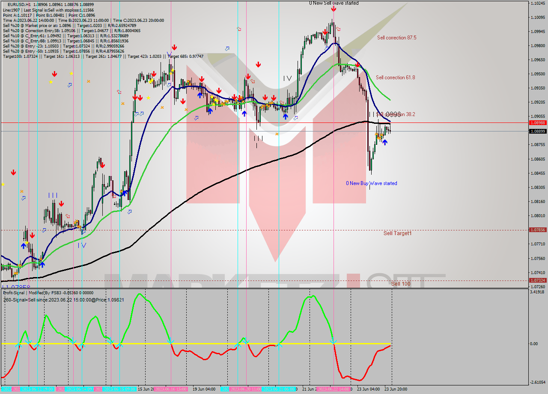Select the cyan cross arrow at the 22 Jun indicator zero-cross

pyautogui.click(x=333, y=341)
